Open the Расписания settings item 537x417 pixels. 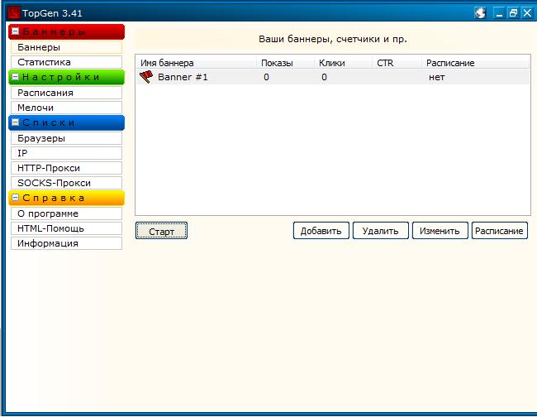pos(66,93)
